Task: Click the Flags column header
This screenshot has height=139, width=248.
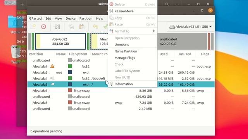Action: [205, 54]
